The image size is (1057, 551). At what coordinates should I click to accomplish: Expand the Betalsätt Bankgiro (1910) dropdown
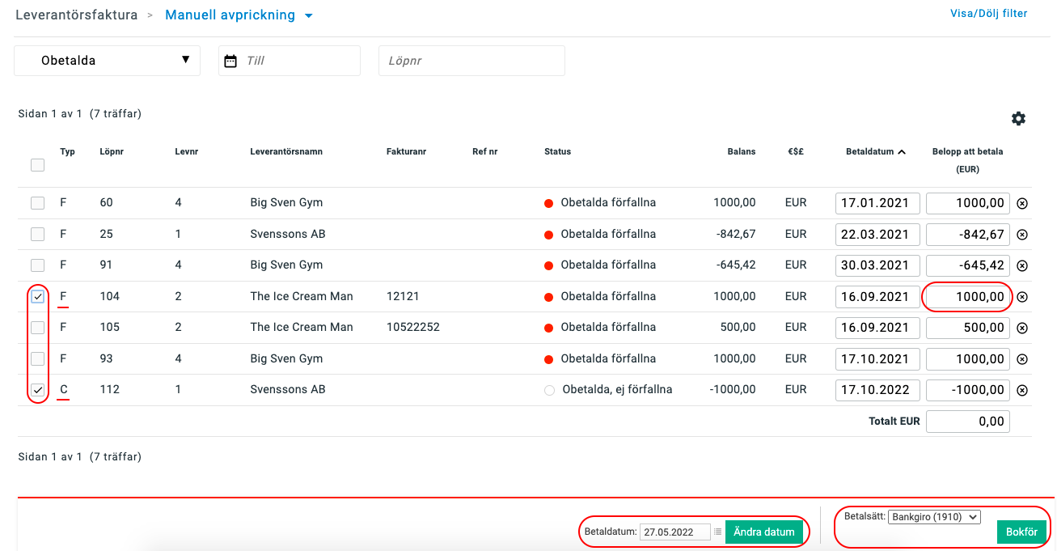coord(934,517)
